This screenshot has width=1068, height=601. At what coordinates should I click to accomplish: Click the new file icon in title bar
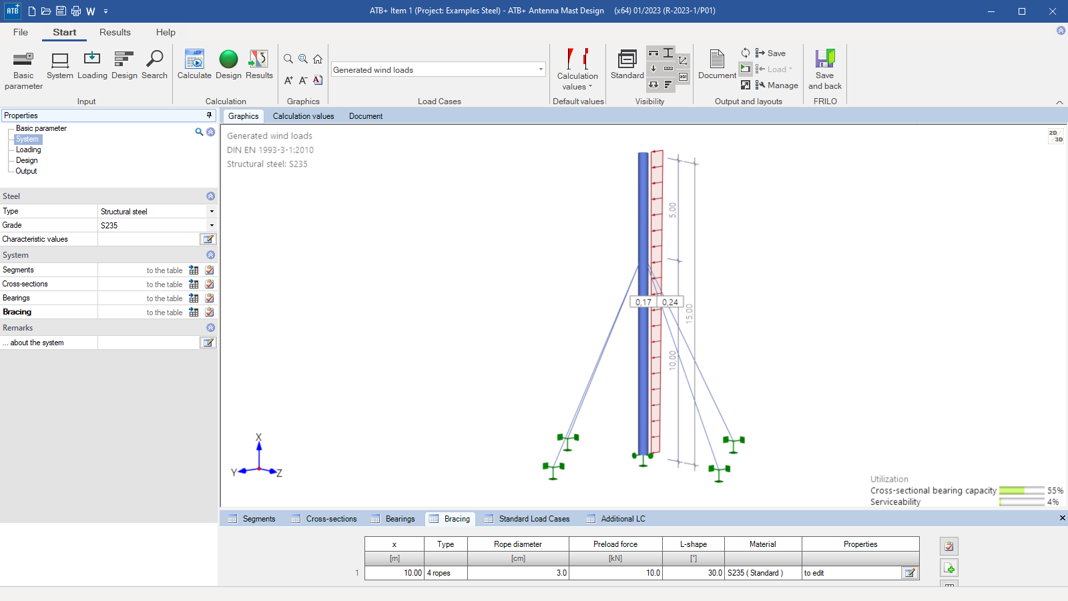31,11
